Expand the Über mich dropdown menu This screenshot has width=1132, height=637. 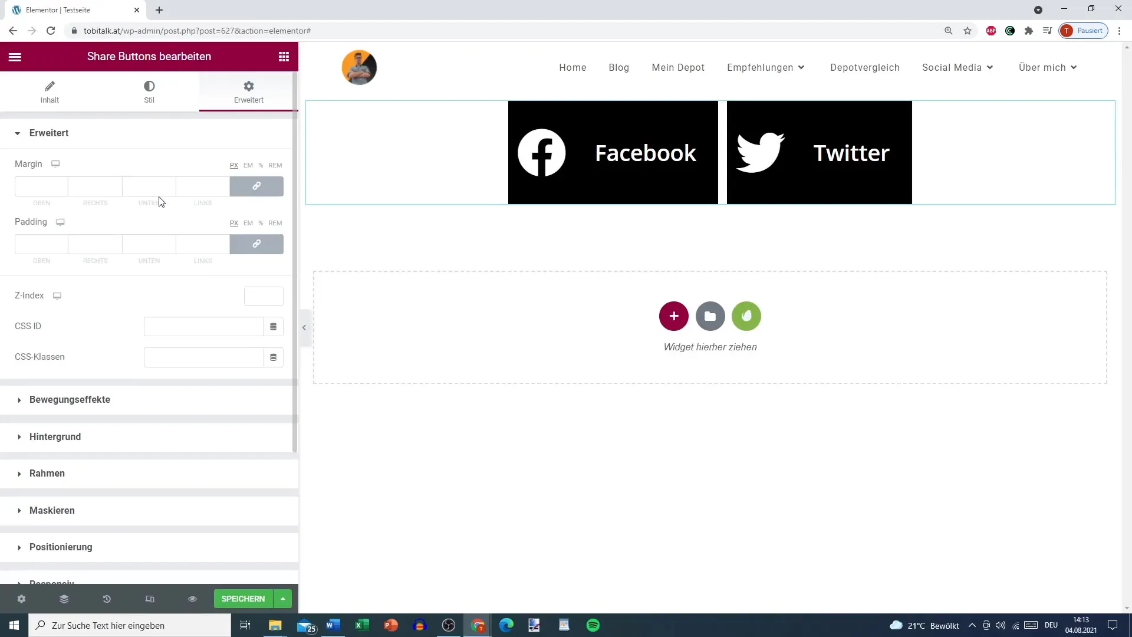point(1048,68)
